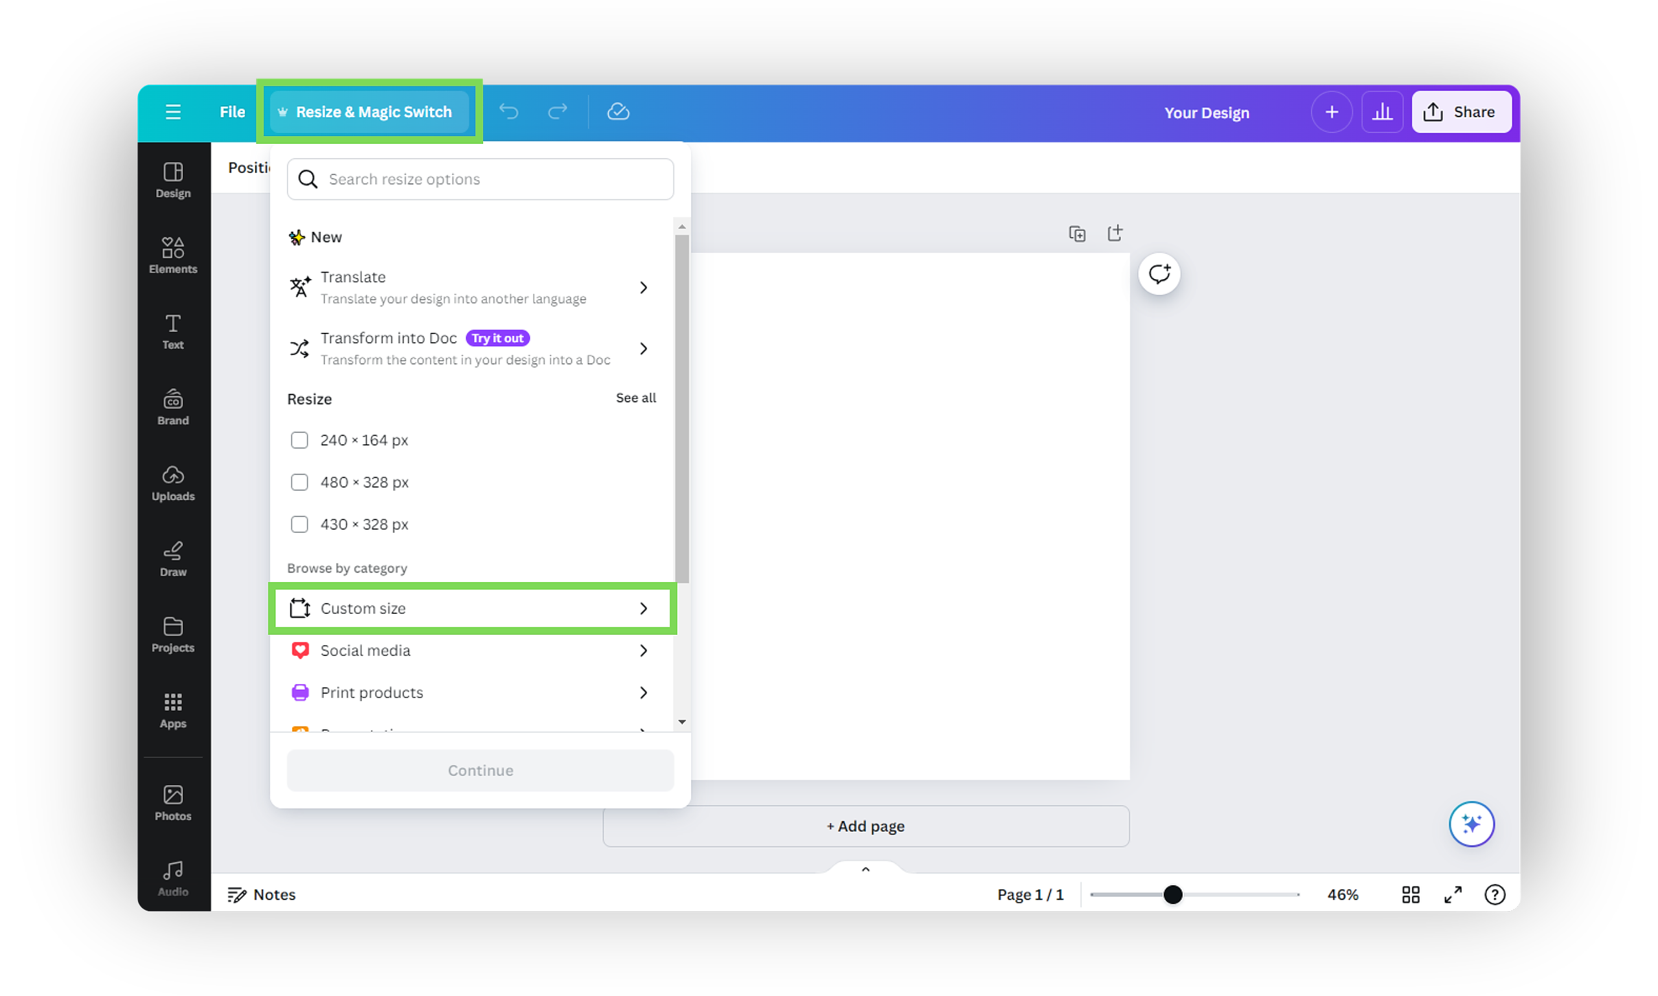This screenshot has height=996, width=1658.
Task: Open the Design sidebar panel
Action: click(173, 180)
